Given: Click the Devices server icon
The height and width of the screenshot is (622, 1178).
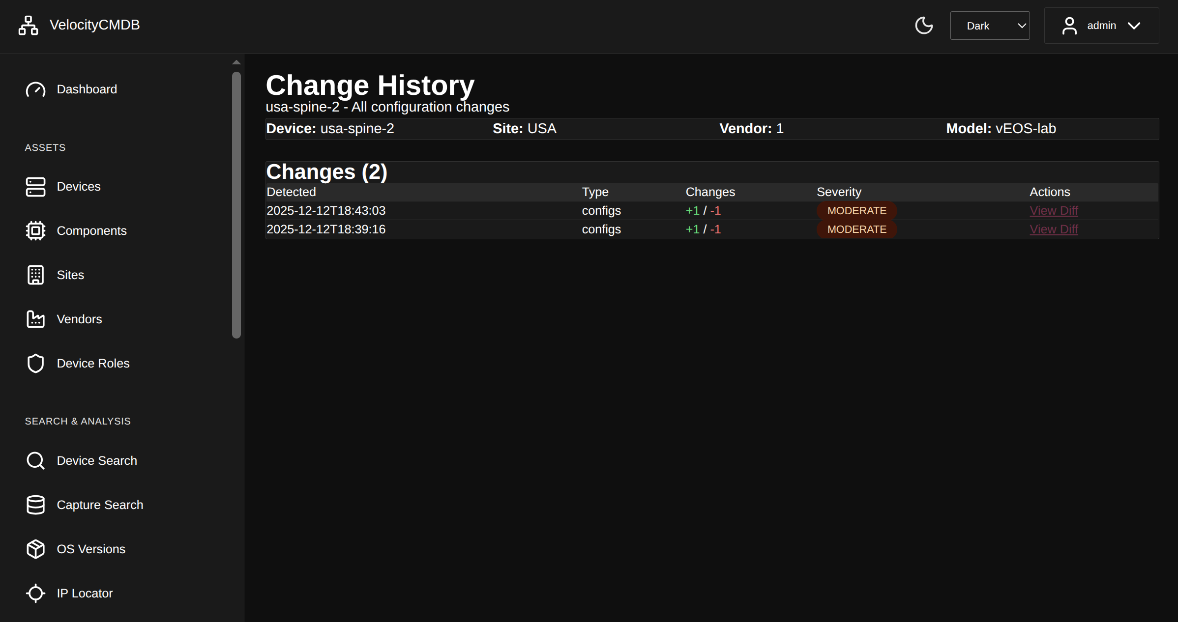Looking at the screenshot, I should 35,187.
